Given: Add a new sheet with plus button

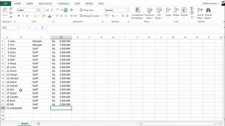Looking at the screenshot, I should 38,124.
